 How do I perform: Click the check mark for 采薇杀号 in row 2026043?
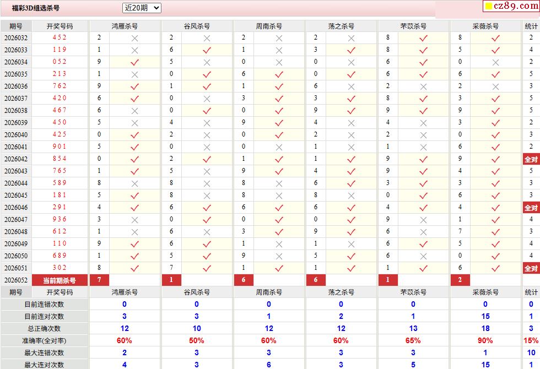point(495,171)
